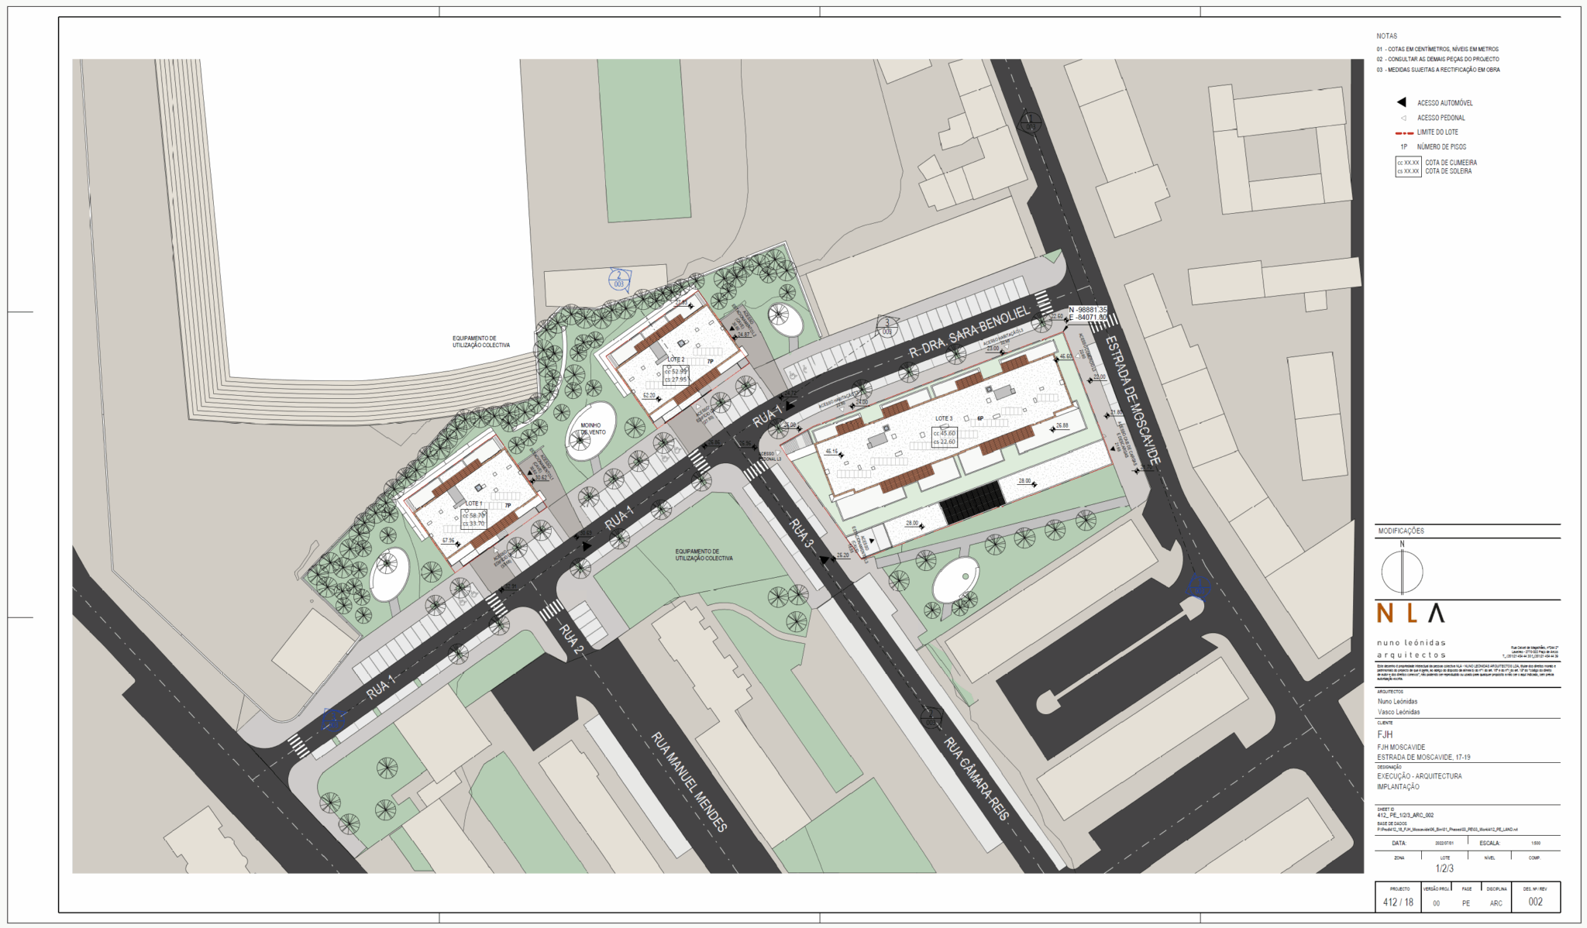
Task: Click the Rua Manuel Mendes street label
Action: 689,781
